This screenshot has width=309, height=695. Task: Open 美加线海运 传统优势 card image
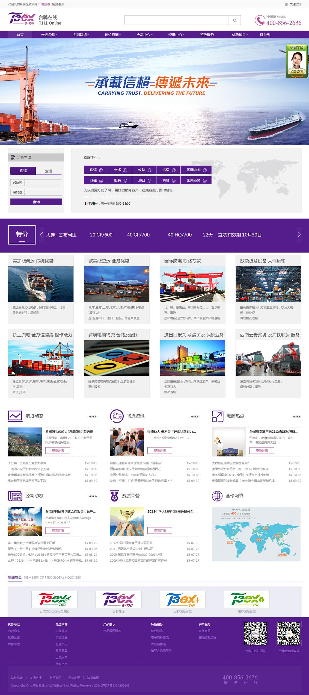tap(41, 284)
